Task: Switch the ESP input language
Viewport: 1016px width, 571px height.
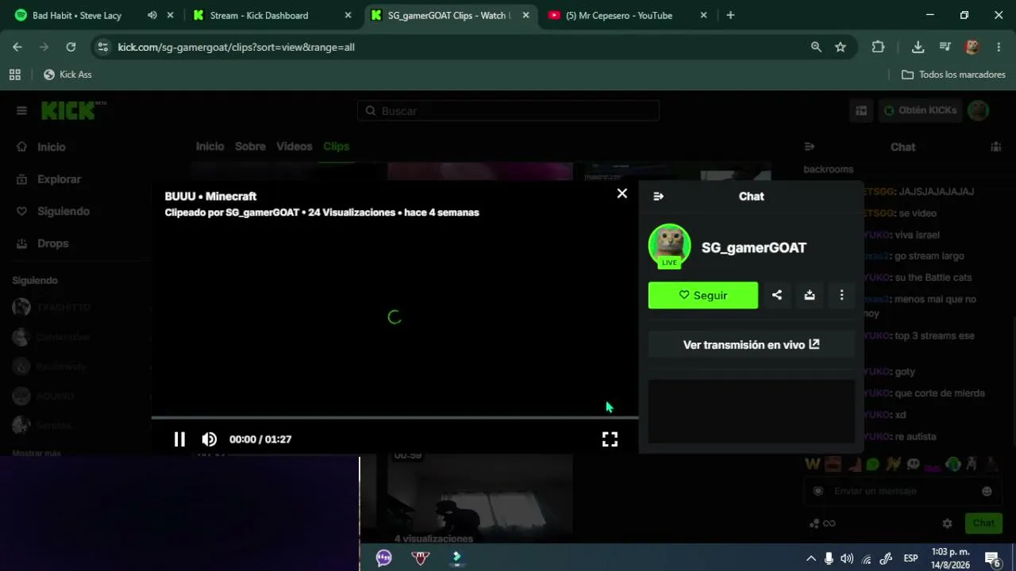Action: point(911,558)
